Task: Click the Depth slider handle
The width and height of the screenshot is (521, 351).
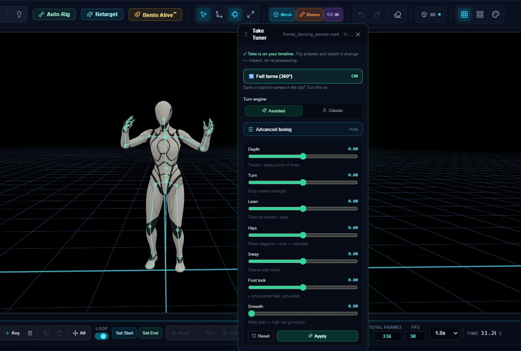Action: 303,156
